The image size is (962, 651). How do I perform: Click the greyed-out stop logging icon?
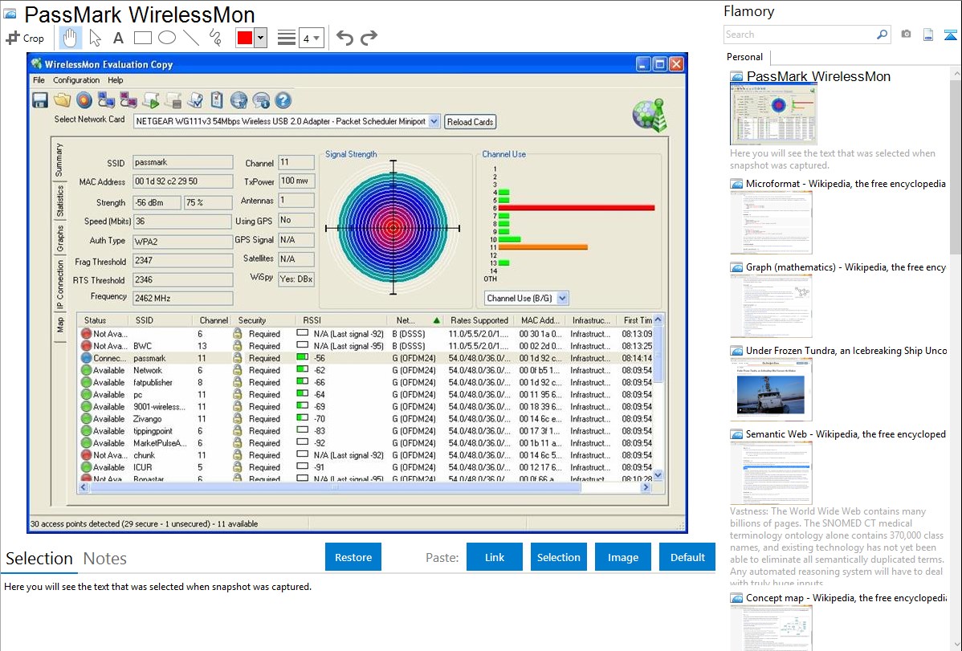(x=173, y=100)
